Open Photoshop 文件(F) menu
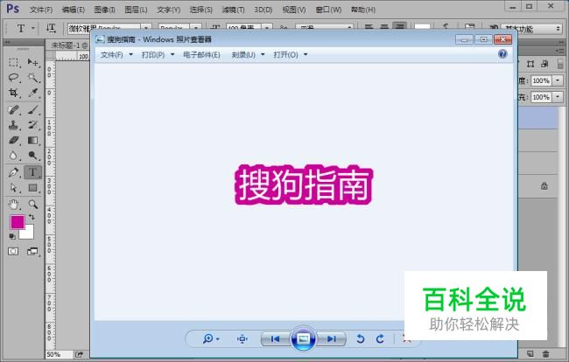 (x=40, y=10)
